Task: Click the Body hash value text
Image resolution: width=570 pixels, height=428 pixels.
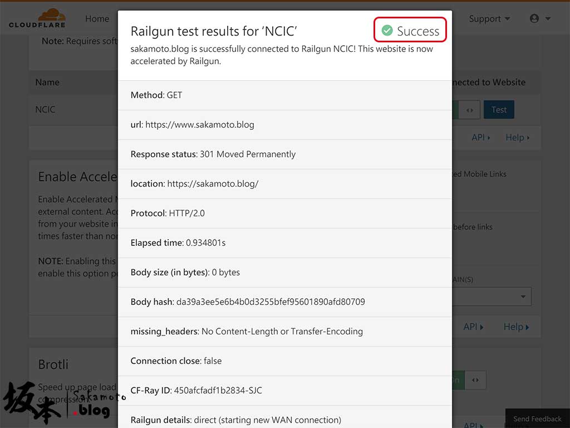Action: point(271,301)
